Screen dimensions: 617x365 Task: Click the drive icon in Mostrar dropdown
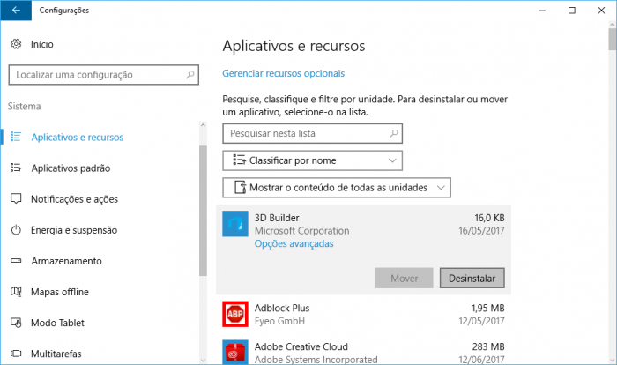(240, 187)
